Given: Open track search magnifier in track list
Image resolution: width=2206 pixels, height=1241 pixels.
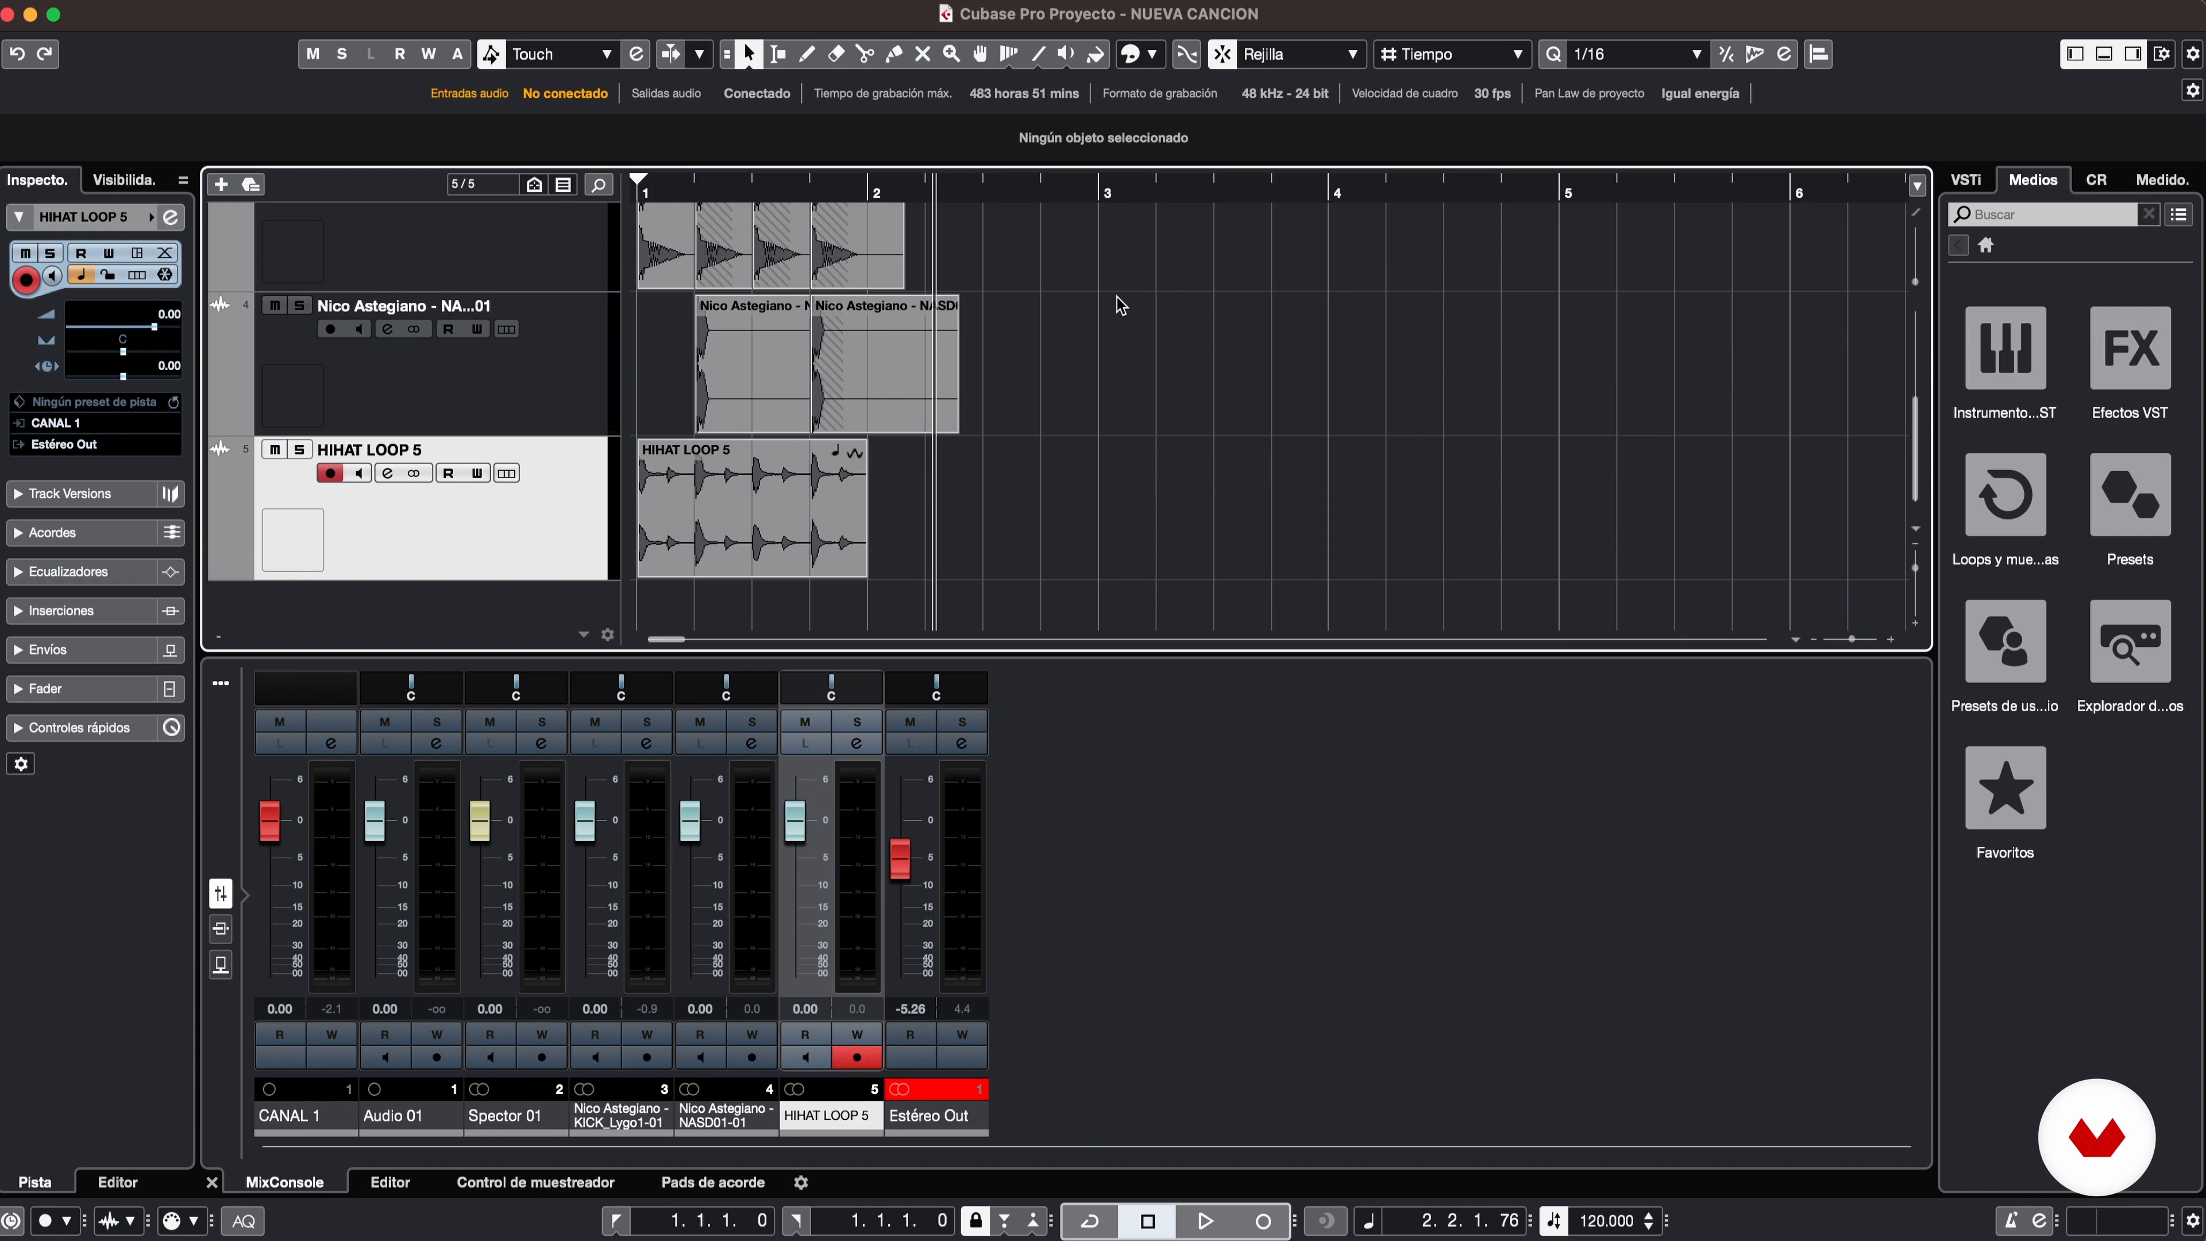Looking at the screenshot, I should tap(599, 184).
